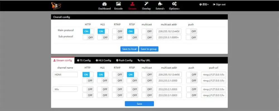
Task: Enable Sub protocol push toggle
Action: tap(191, 38)
